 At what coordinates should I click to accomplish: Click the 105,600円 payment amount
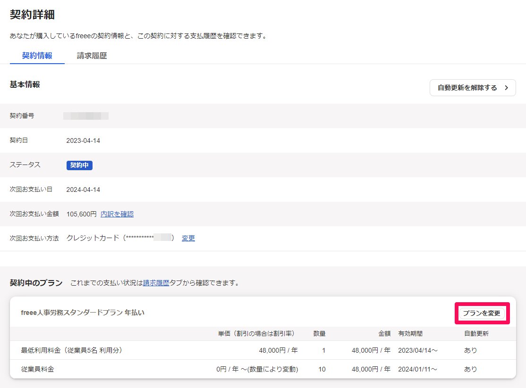click(x=82, y=214)
